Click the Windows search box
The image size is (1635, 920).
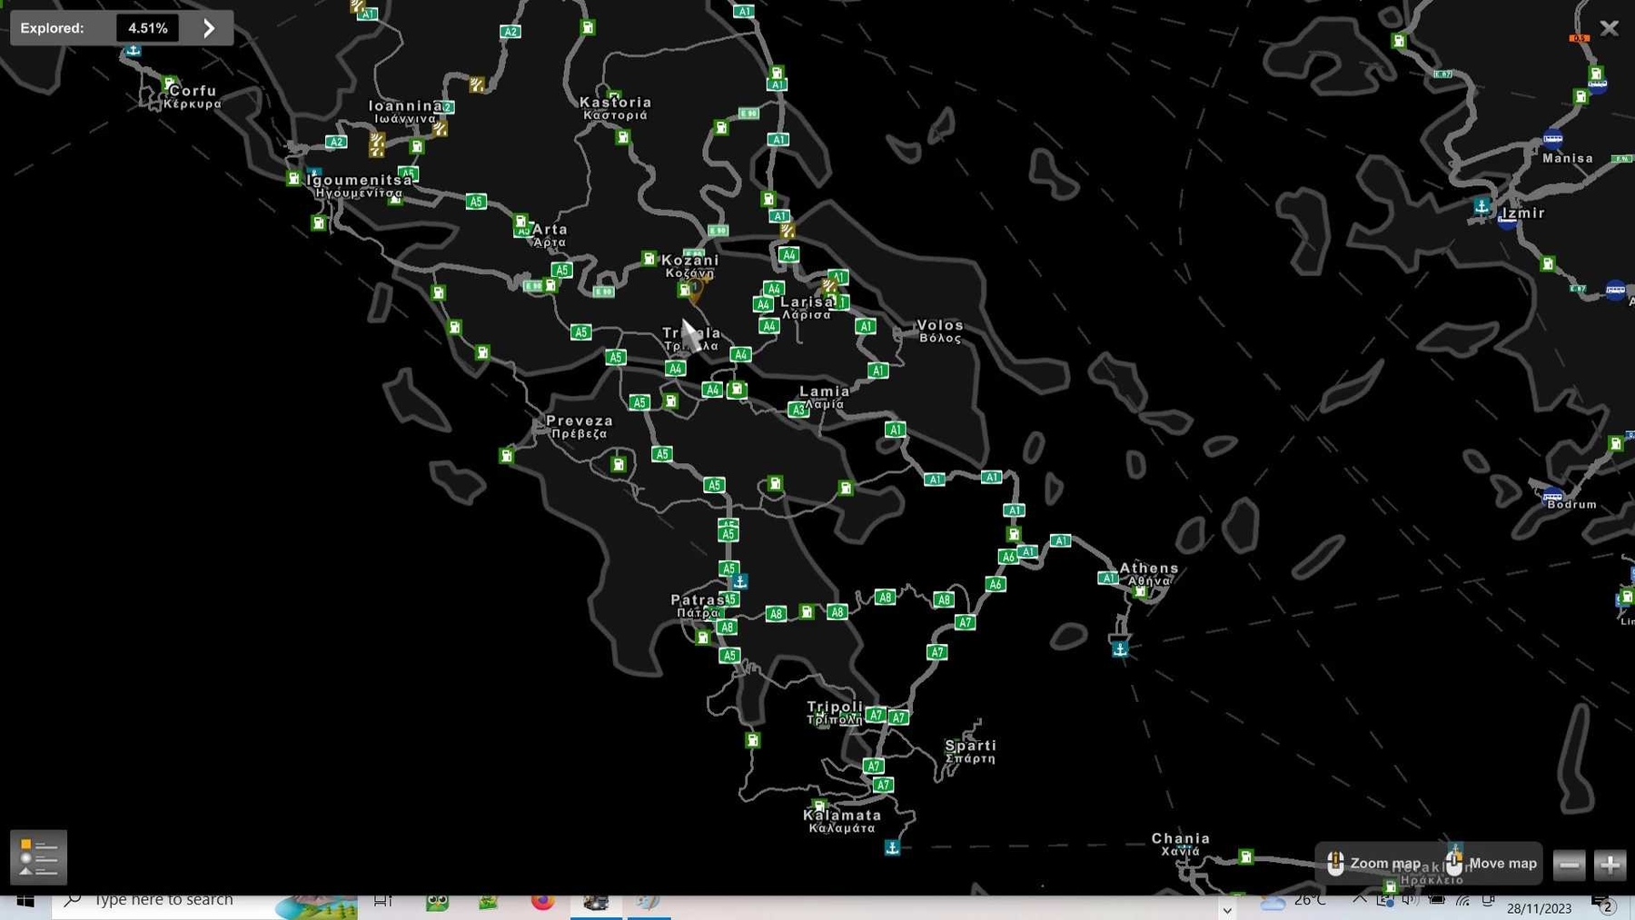[204, 901]
